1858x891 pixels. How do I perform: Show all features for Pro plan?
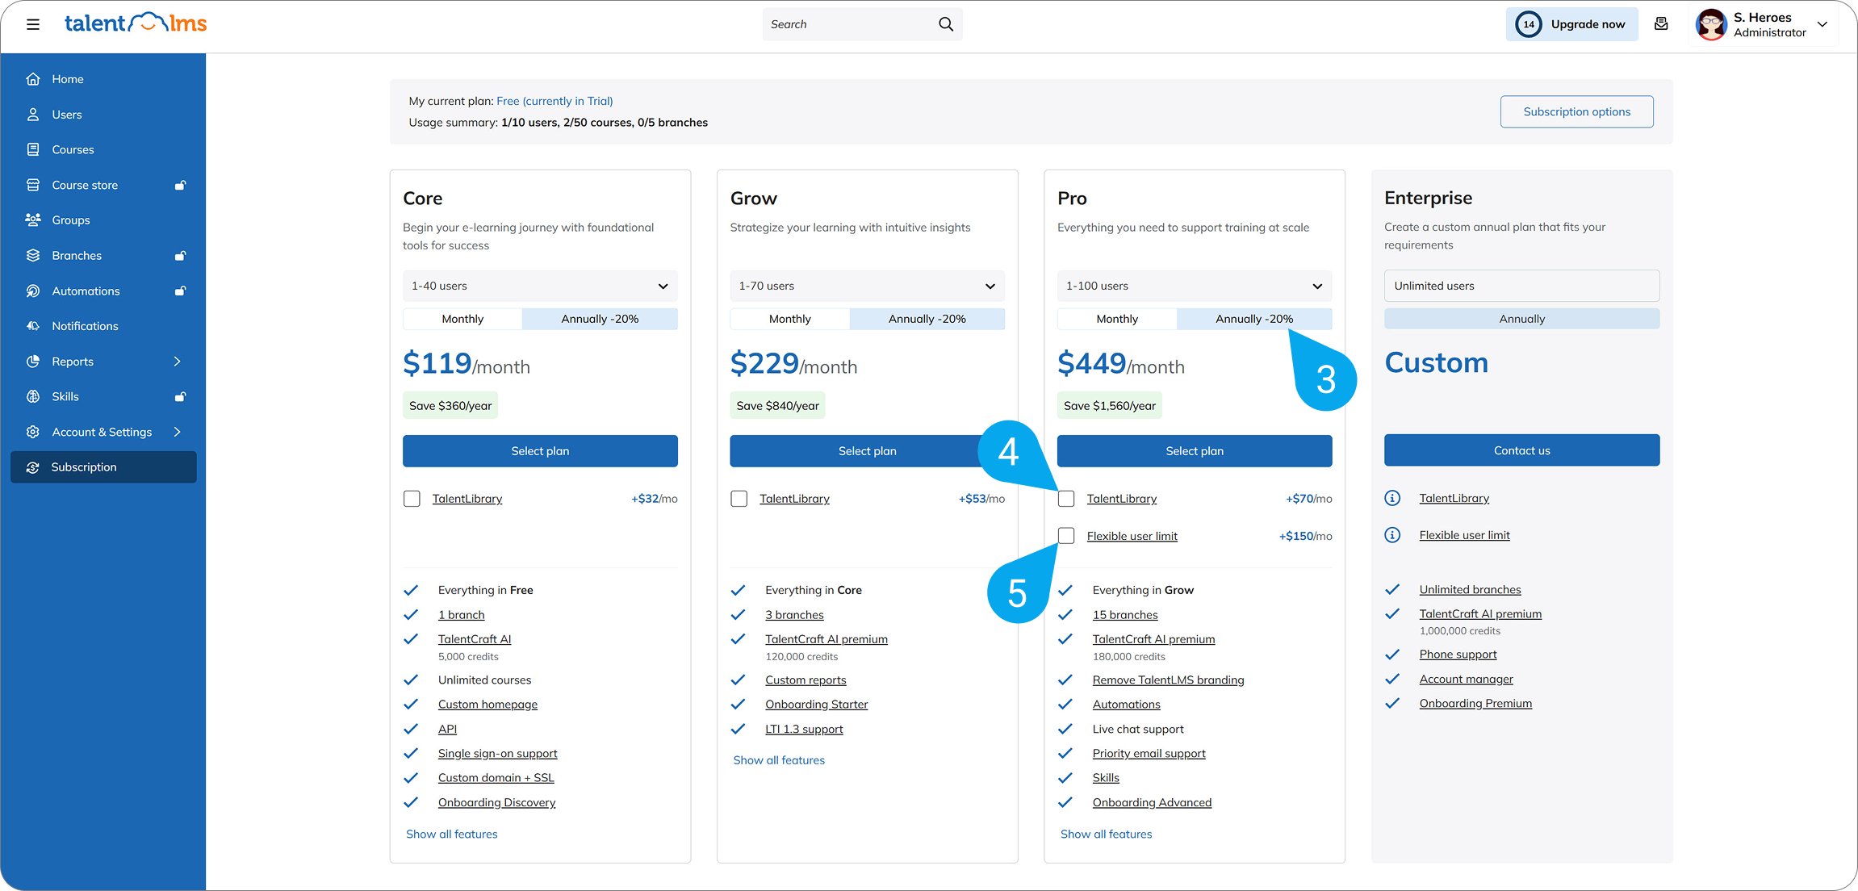1106,834
